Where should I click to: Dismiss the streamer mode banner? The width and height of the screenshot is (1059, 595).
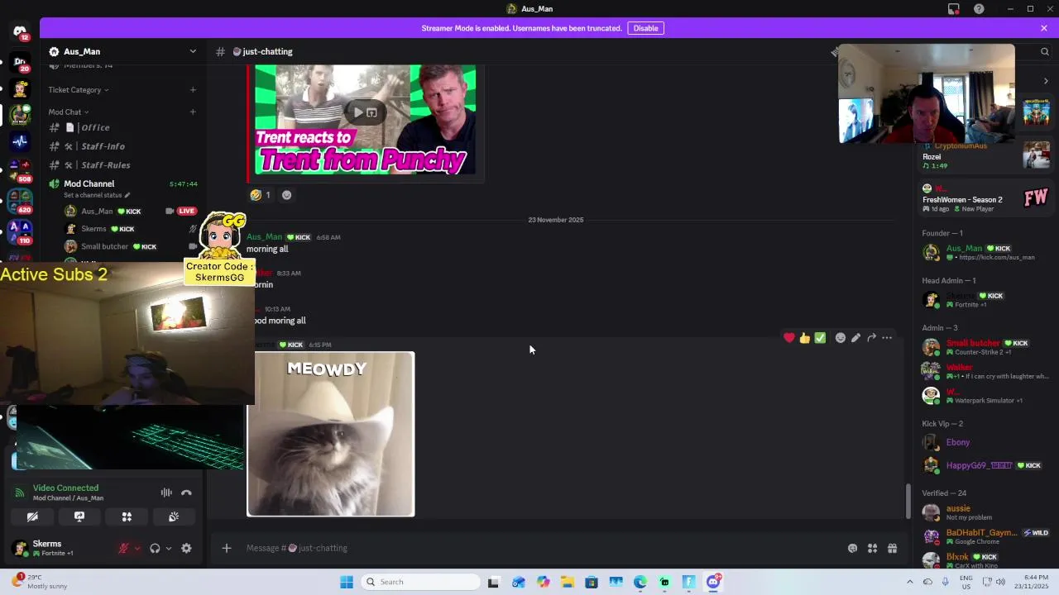coord(1044,28)
